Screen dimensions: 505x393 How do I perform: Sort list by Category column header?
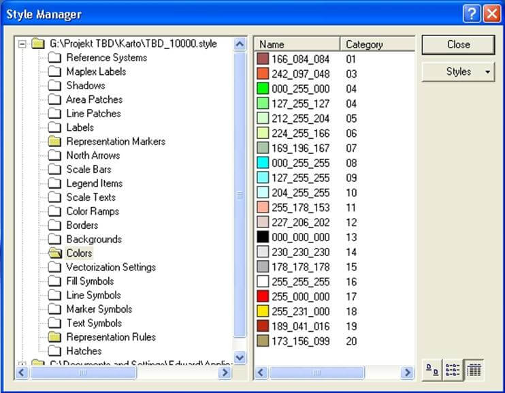pyautogui.click(x=376, y=44)
